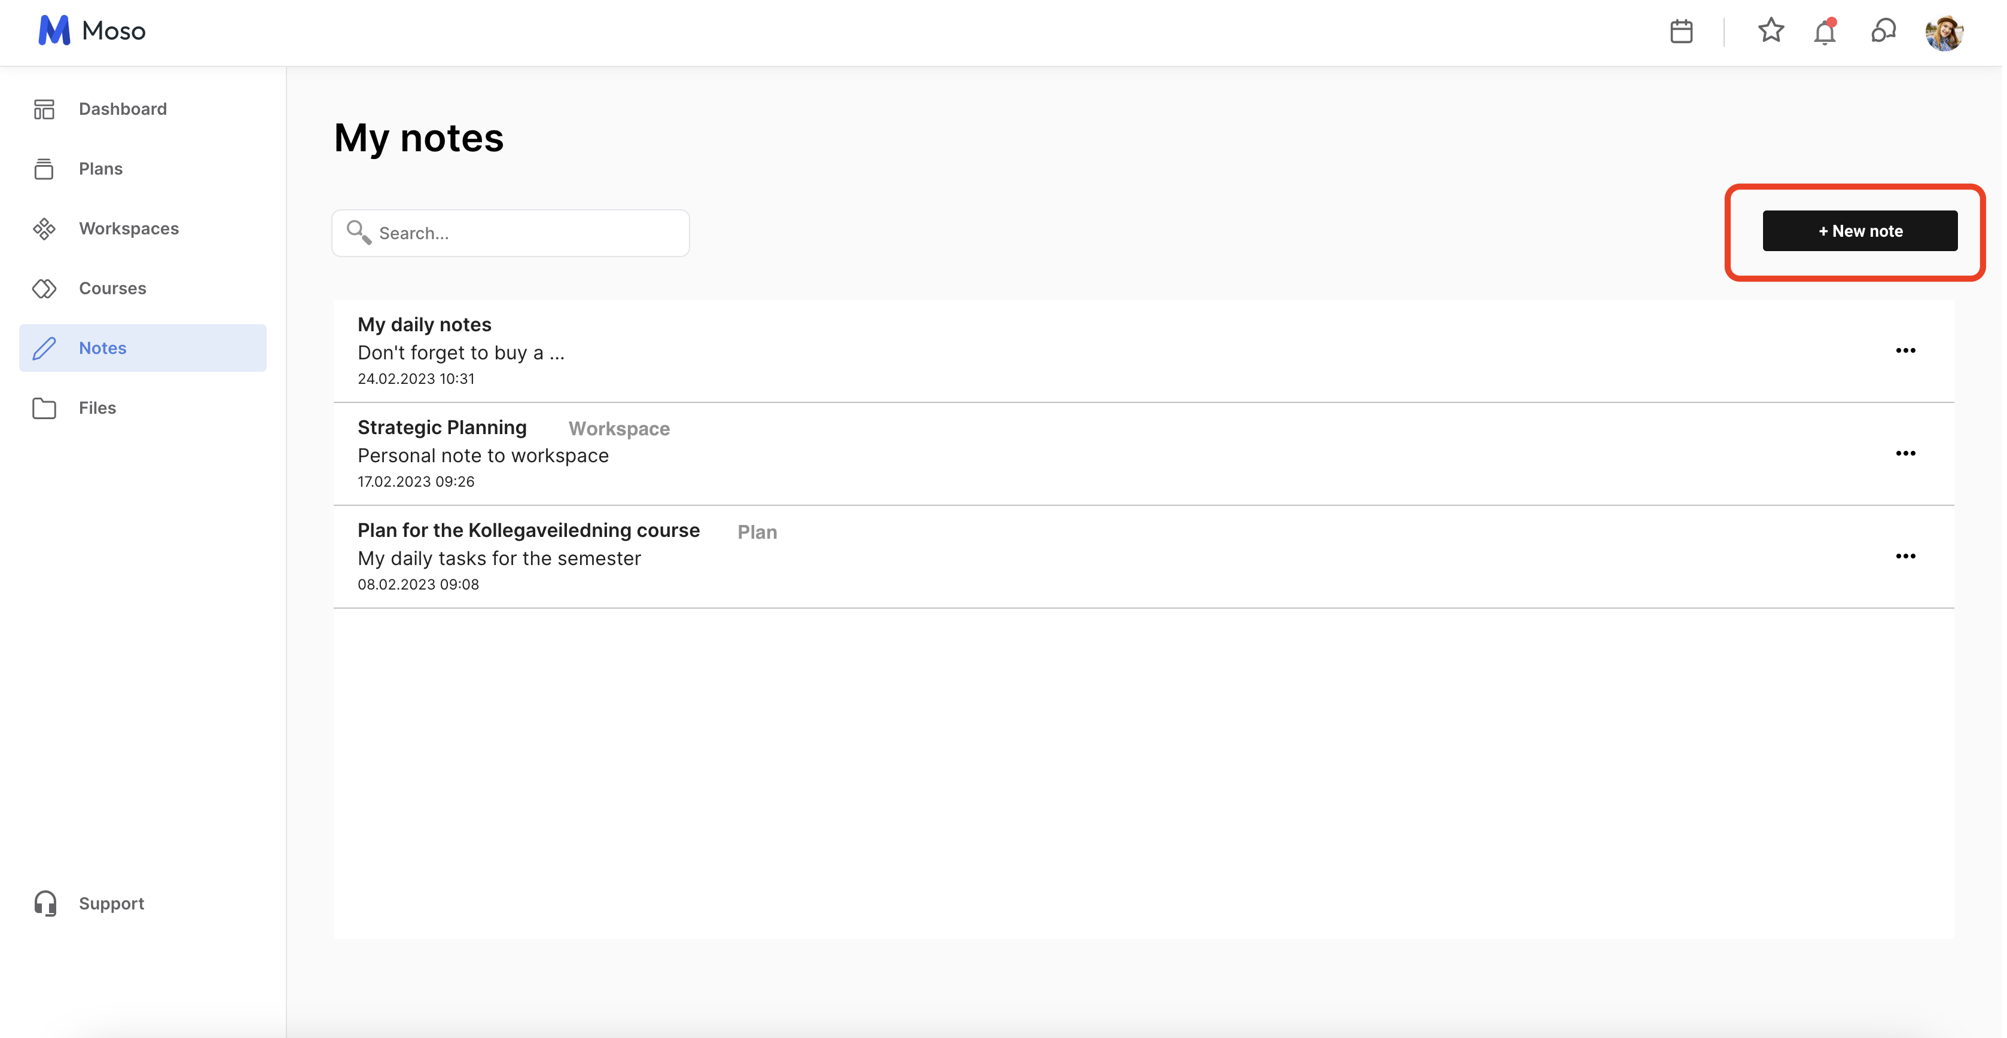Open the Files section

(x=97, y=408)
